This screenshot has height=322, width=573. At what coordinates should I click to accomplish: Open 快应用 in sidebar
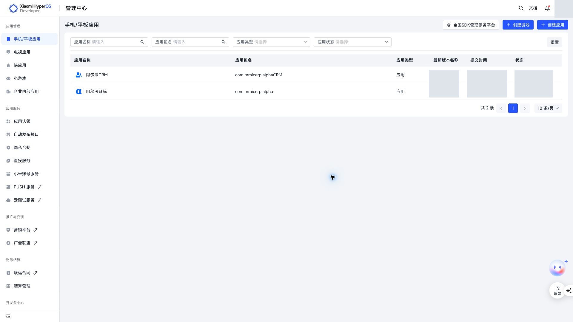coord(30,65)
